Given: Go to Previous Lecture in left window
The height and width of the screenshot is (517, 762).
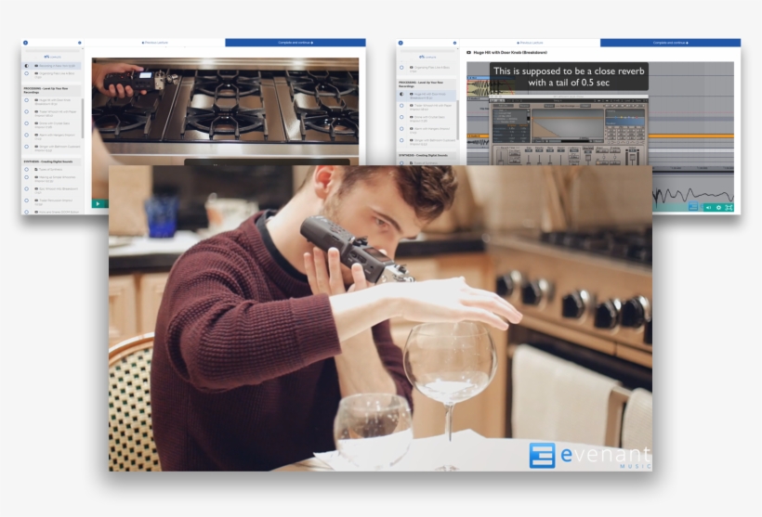Looking at the screenshot, I should coord(155,43).
